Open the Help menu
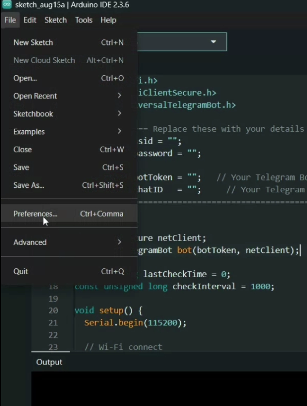 [x=108, y=20]
